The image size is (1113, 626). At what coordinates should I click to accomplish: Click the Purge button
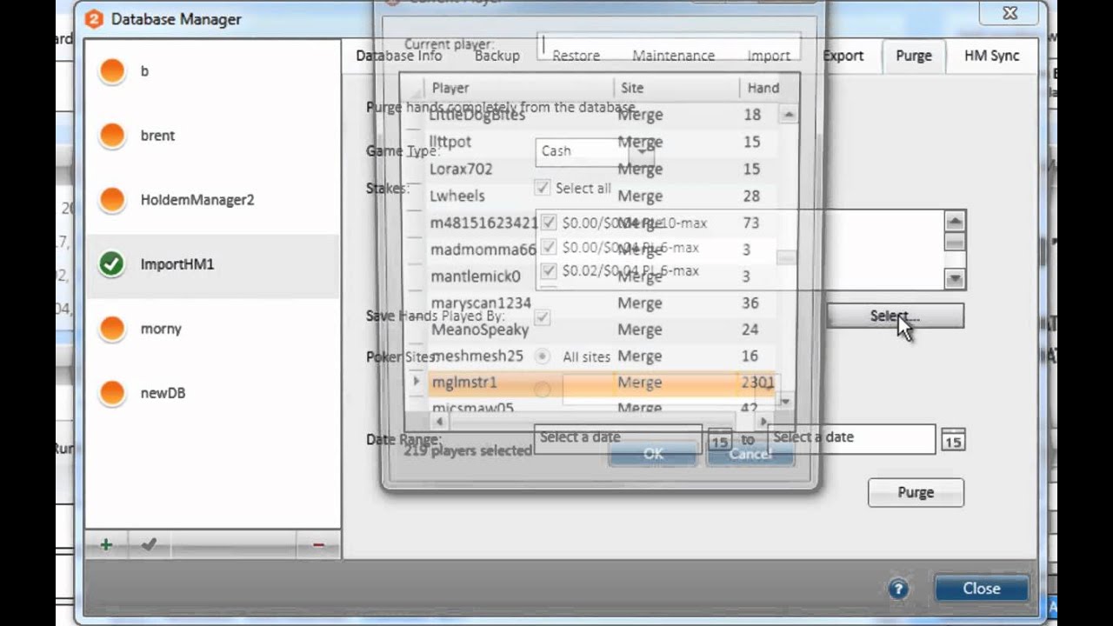(x=916, y=492)
